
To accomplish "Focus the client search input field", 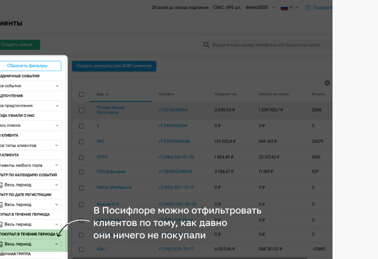I will tap(266, 45).
